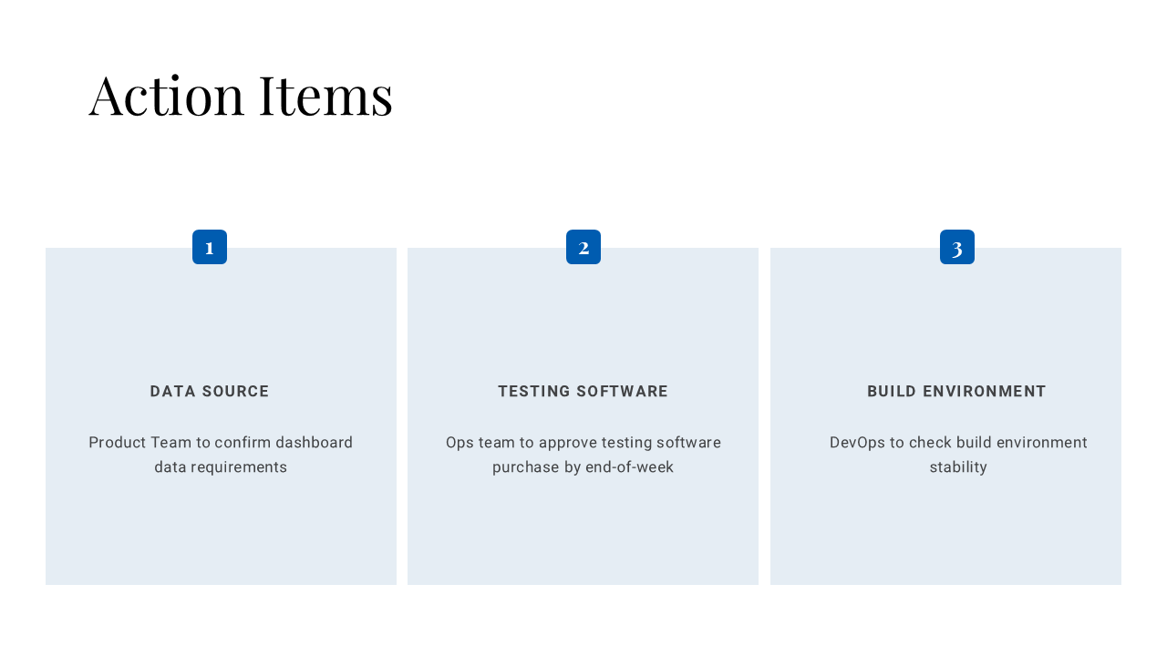This screenshot has width=1167, height=656.
Task: Select the empty space in the Build Environment card
Action: pos(945,533)
